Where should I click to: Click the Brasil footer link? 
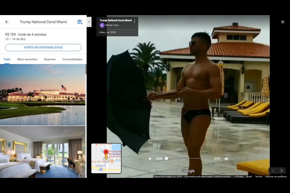point(249,176)
